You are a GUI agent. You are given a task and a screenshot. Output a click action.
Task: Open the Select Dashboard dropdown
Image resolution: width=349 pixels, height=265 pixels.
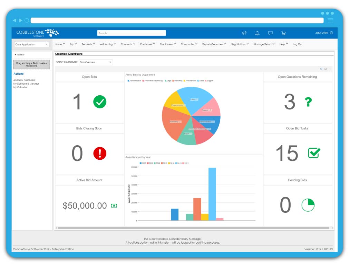tap(96, 62)
